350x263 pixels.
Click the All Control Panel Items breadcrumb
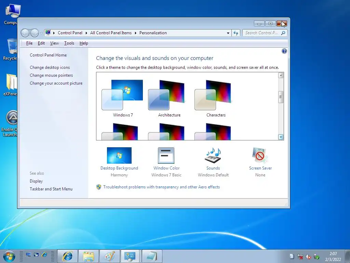click(111, 33)
